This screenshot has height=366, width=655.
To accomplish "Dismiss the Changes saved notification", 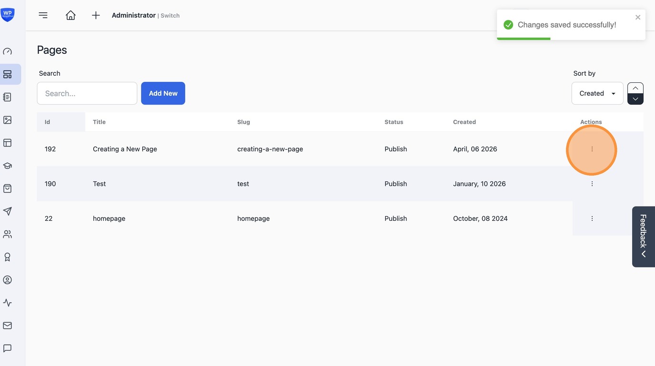I will [x=638, y=17].
